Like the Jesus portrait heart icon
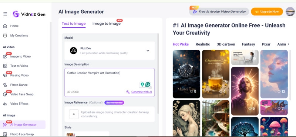The width and height of the screenshot is (296, 137). tap(250, 109)
